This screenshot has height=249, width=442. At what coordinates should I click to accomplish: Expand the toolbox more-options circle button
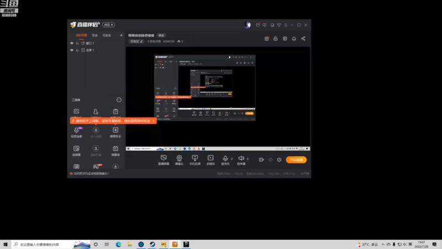click(119, 100)
